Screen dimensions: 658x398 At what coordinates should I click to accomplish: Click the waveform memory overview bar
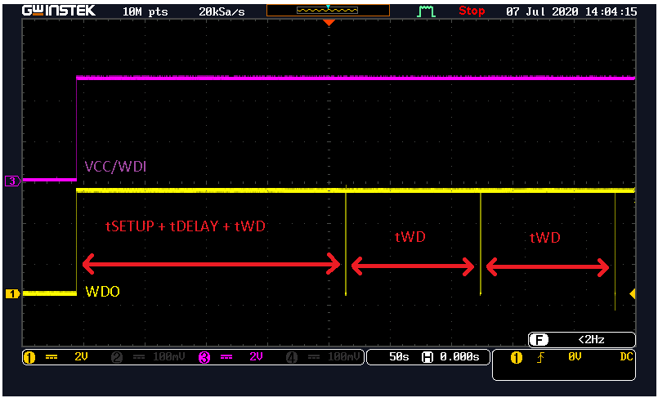[328, 11]
